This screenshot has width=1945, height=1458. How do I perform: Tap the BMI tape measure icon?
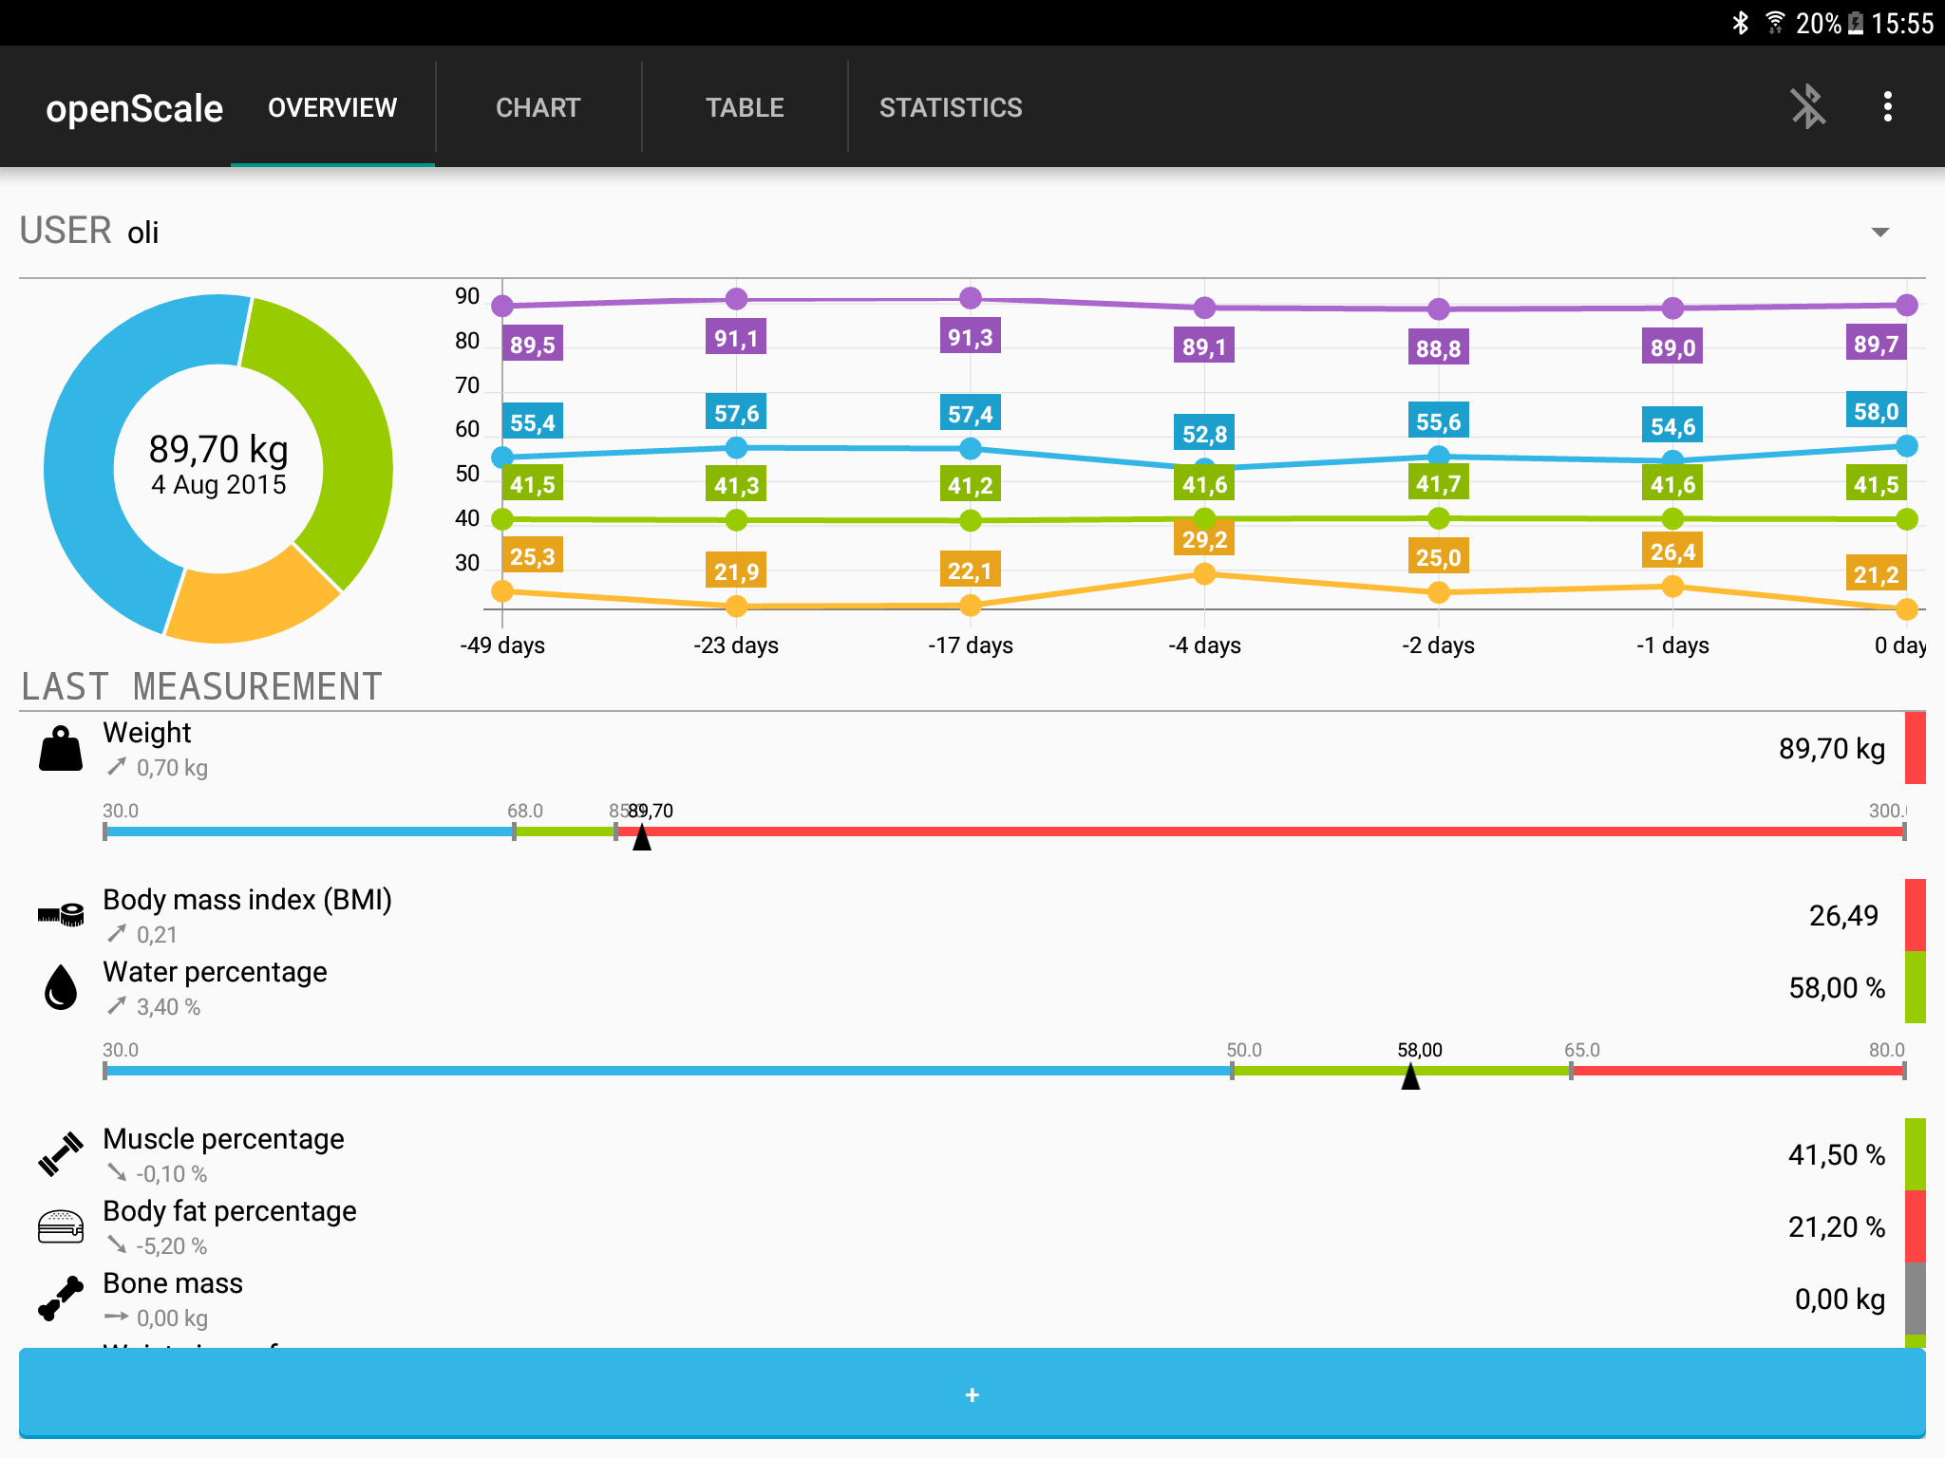pos(61,915)
